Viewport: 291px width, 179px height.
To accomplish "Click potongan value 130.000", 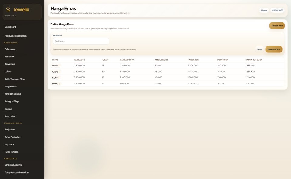I will pyautogui.click(x=221, y=77).
